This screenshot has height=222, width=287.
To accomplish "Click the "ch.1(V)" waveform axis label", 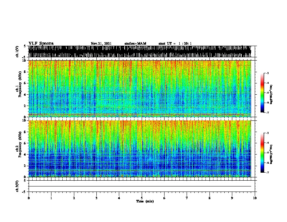I will point(17,52).
